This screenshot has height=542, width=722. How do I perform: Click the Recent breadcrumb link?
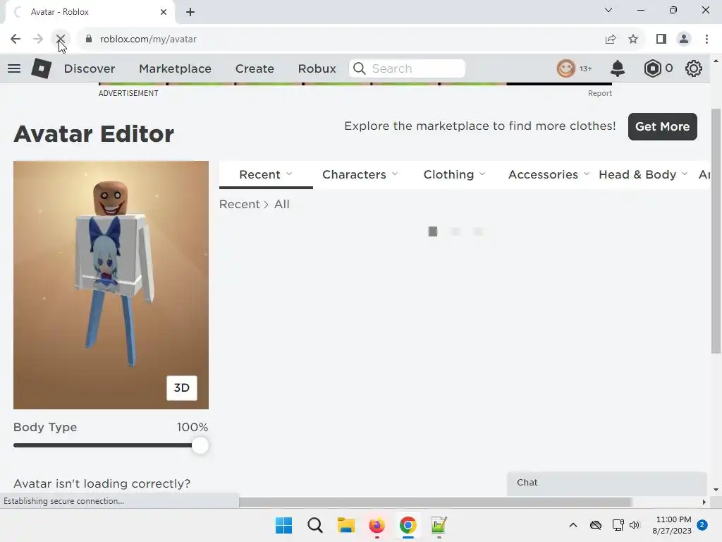240,204
